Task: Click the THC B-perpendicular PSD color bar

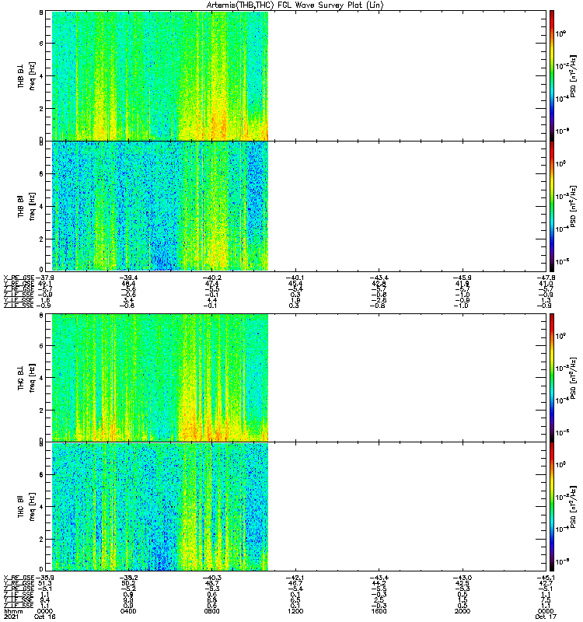Action: point(552,378)
